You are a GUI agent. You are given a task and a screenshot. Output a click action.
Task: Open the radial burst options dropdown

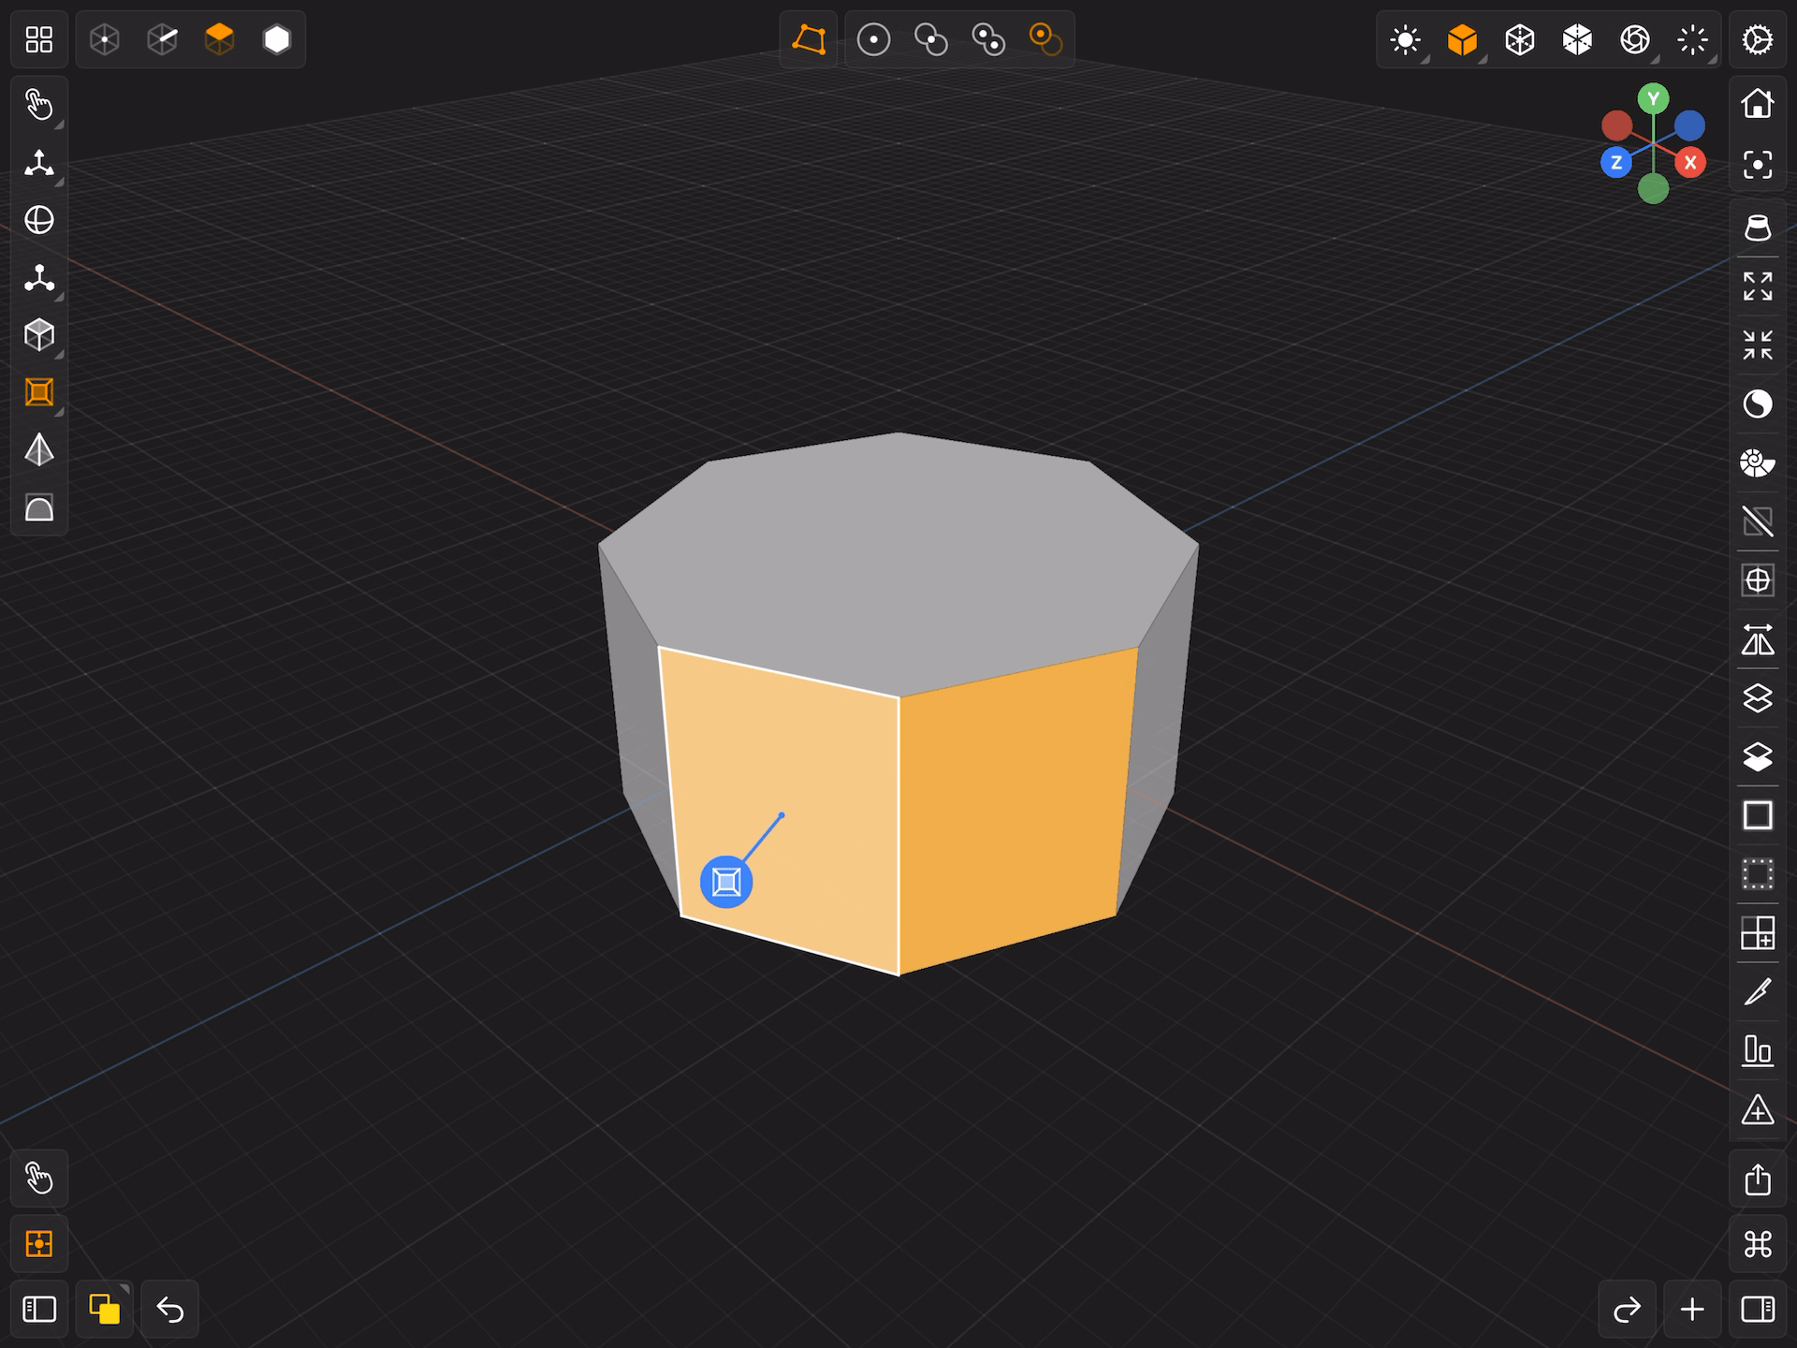point(1692,39)
